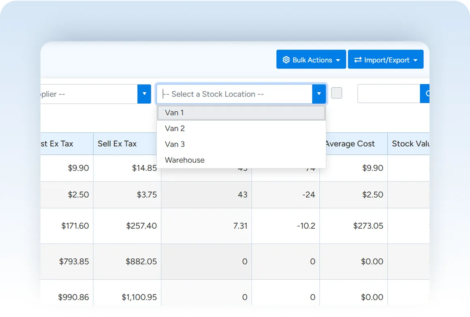This screenshot has height=317, width=470.
Task: Click the supplier filter field
Action: point(89,94)
